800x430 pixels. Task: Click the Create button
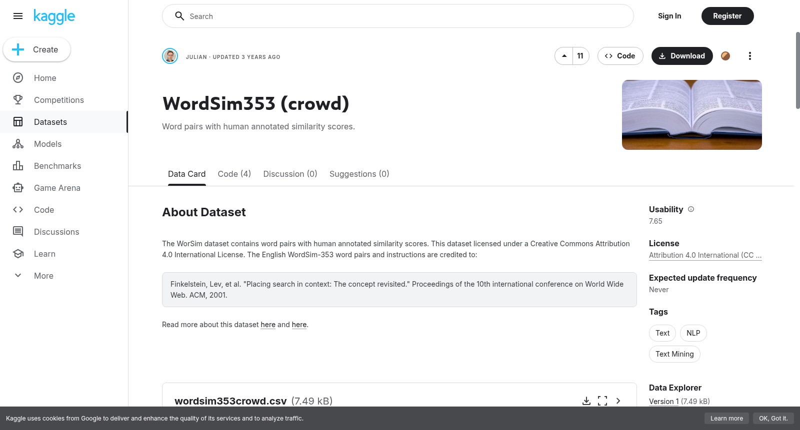tap(37, 49)
